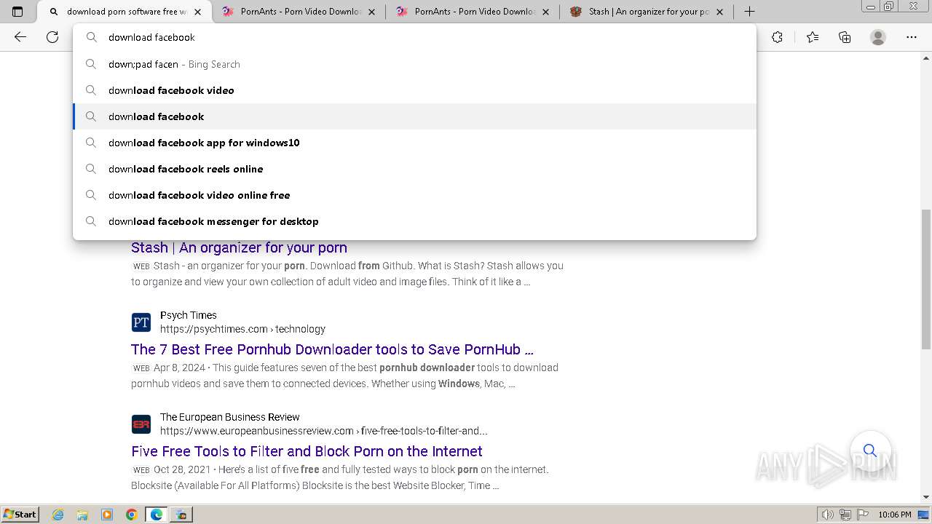The image size is (932, 524).
Task: Click the Action Center flag icon
Action: click(862, 515)
